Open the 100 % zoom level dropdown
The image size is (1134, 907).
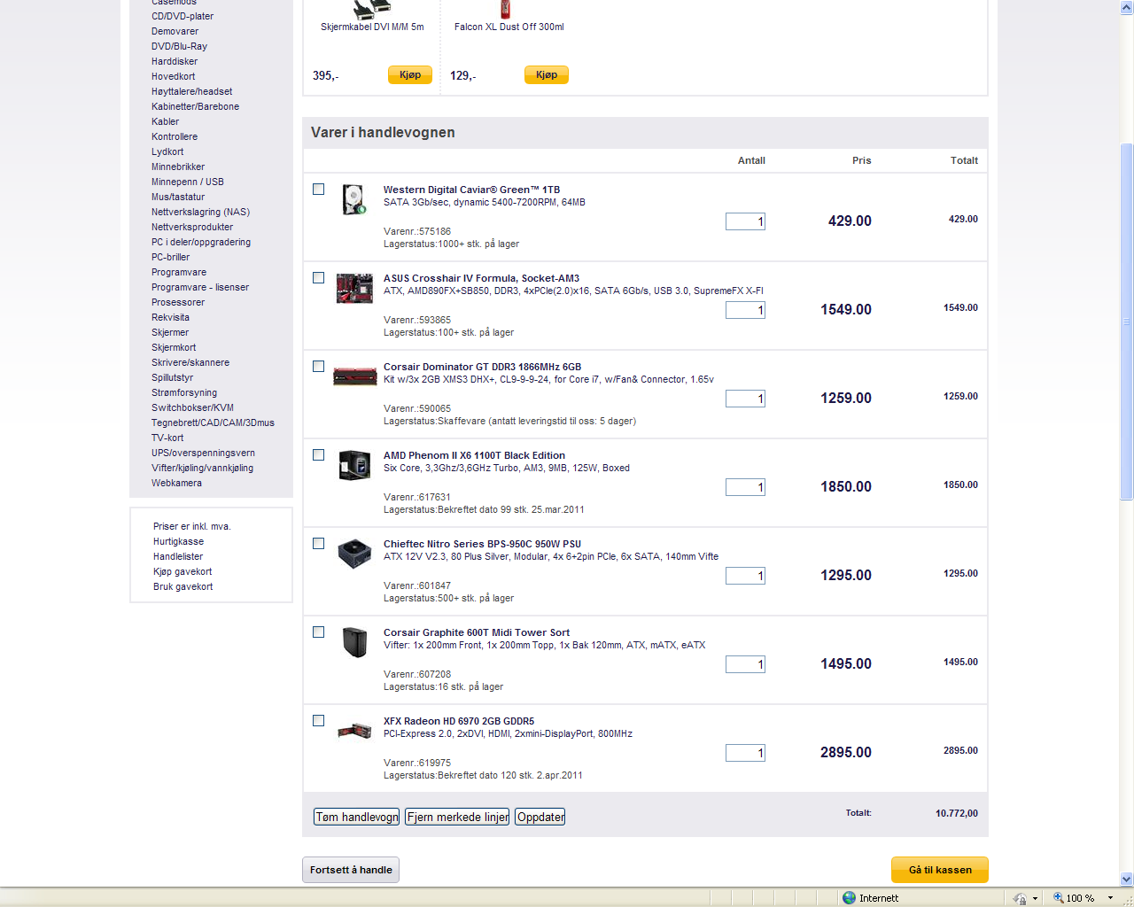coord(1110,898)
